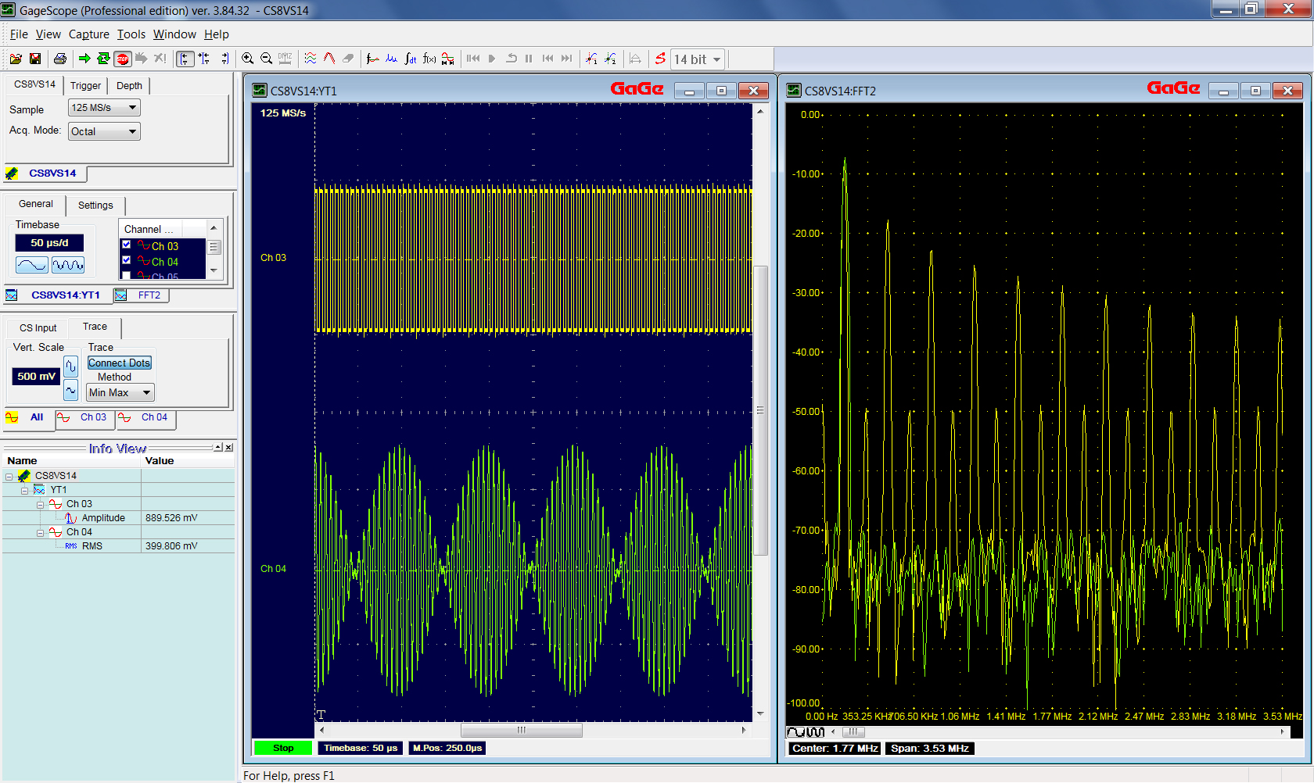Collapse the Ch 03 tree node

pyautogui.click(x=40, y=505)
